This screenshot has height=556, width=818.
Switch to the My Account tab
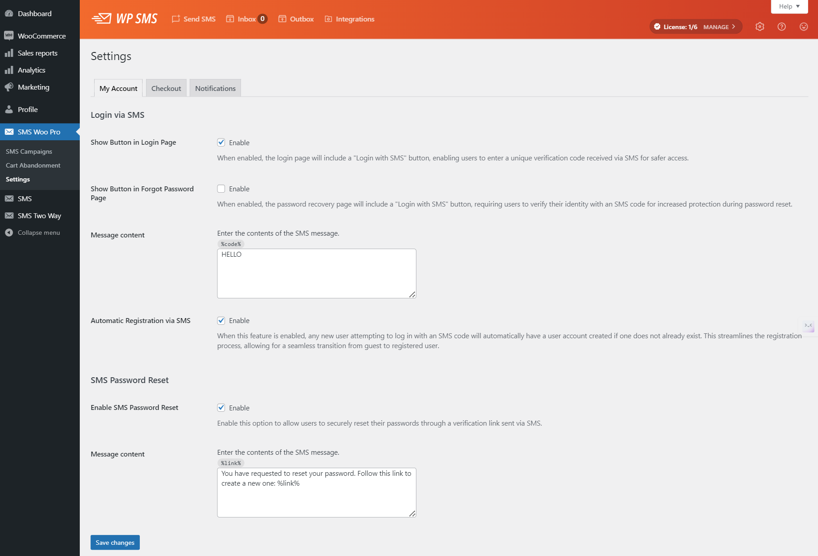[118, 88]
